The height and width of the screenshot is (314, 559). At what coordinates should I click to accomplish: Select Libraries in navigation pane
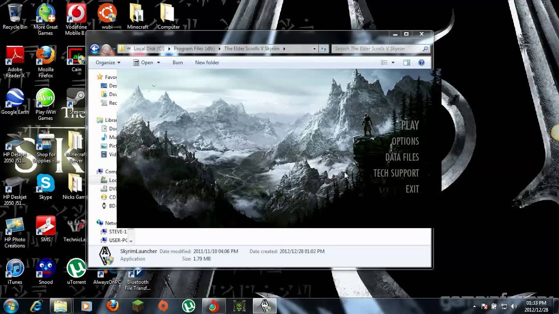click(107, 120)
